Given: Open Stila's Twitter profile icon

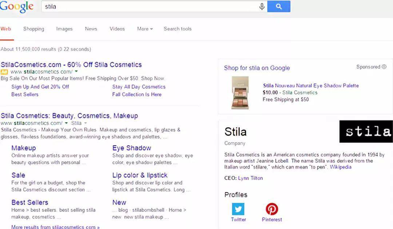Looking at the screenshot, I should click(238, 209).
